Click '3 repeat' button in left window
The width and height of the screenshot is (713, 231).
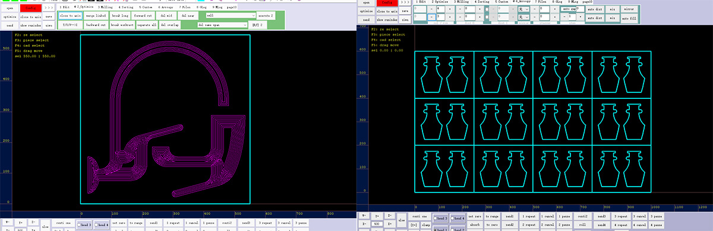pyautogui.click(x=265, y=223)
